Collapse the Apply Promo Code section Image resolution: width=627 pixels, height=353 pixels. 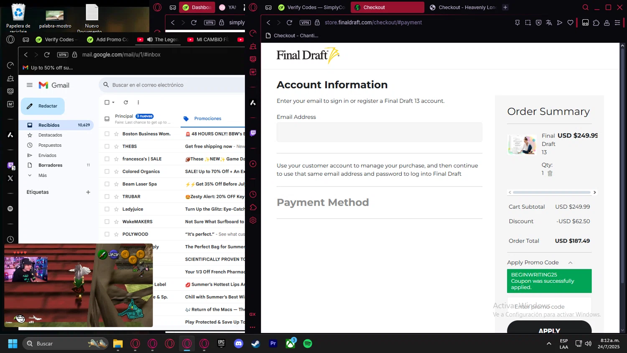(570, 263)
